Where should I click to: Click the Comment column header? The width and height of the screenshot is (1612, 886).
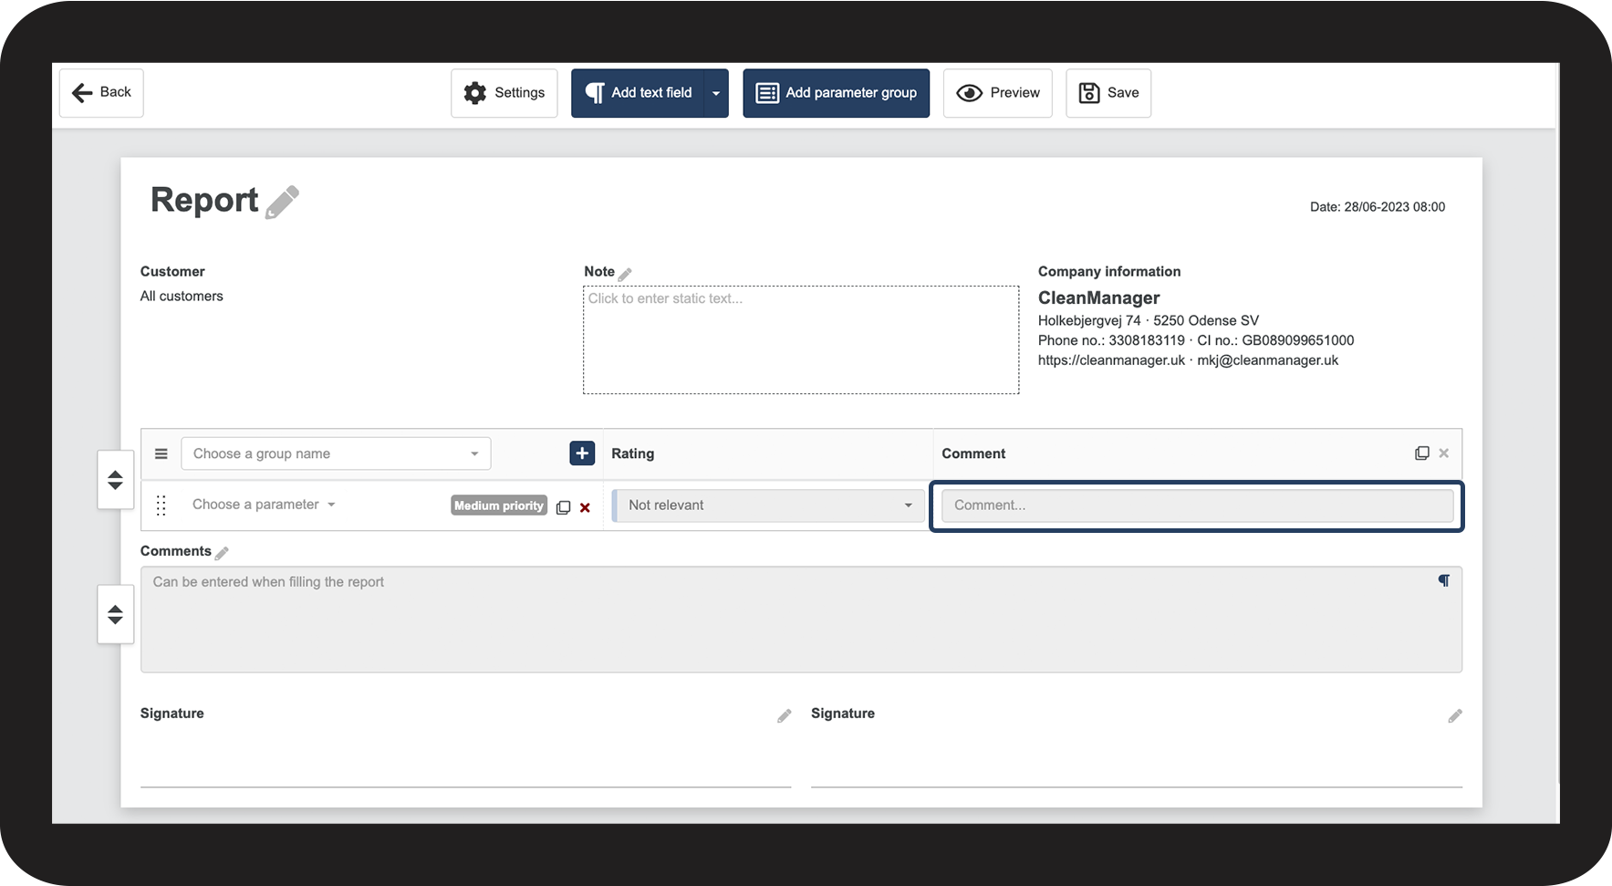click(x=973, y=453)
